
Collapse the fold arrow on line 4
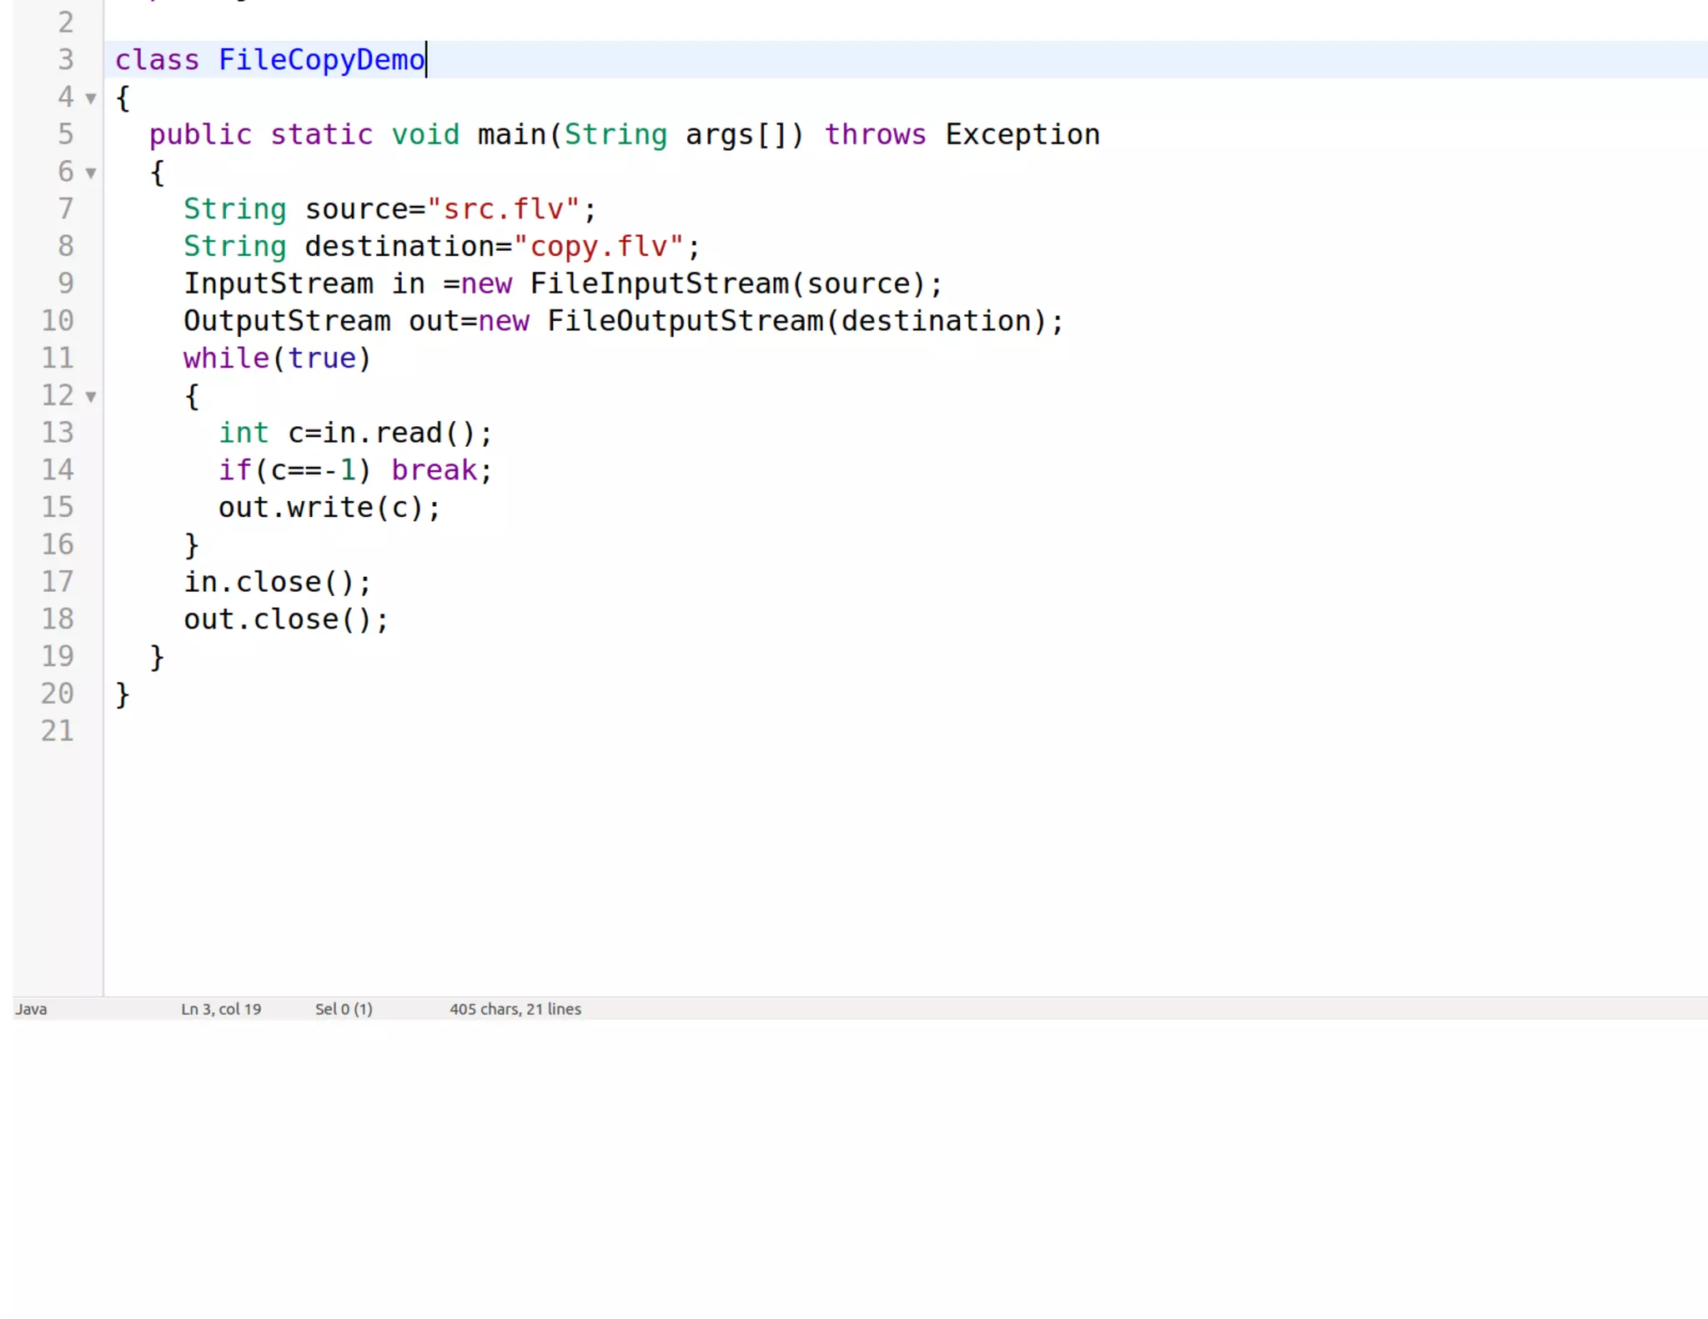pos(91,98)
